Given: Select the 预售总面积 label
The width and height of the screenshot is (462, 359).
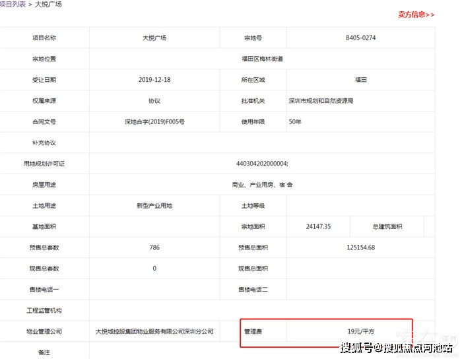Looking at the screenshot, I should pos(253,247).
